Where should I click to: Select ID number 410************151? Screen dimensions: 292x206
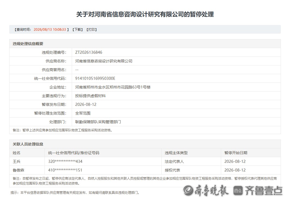(65, 170)
